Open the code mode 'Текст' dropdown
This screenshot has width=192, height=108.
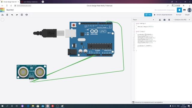143,20
